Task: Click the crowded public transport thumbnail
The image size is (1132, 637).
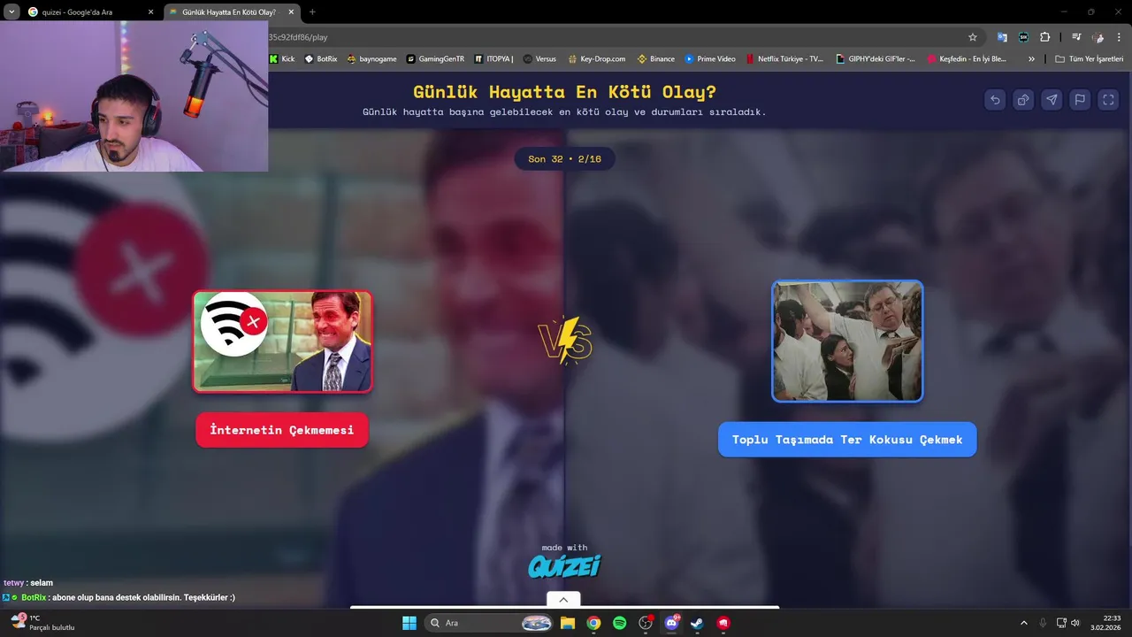Action: point(847,342)
